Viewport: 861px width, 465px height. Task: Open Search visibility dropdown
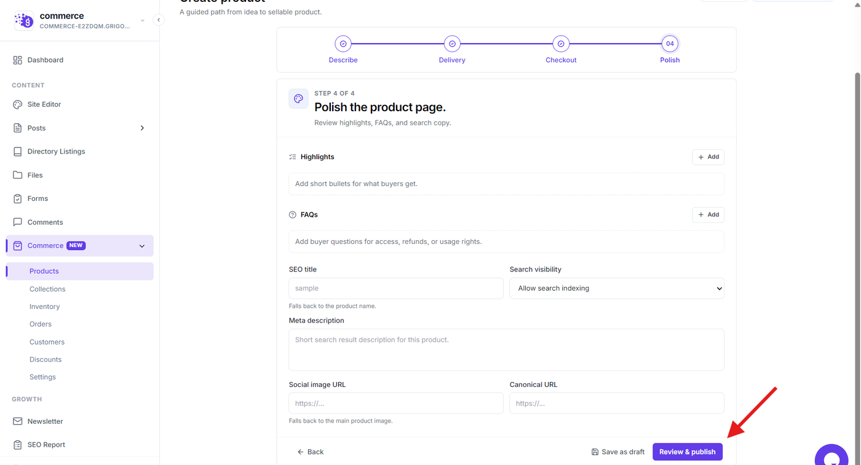pyautogui.click(x=617, y=288)
